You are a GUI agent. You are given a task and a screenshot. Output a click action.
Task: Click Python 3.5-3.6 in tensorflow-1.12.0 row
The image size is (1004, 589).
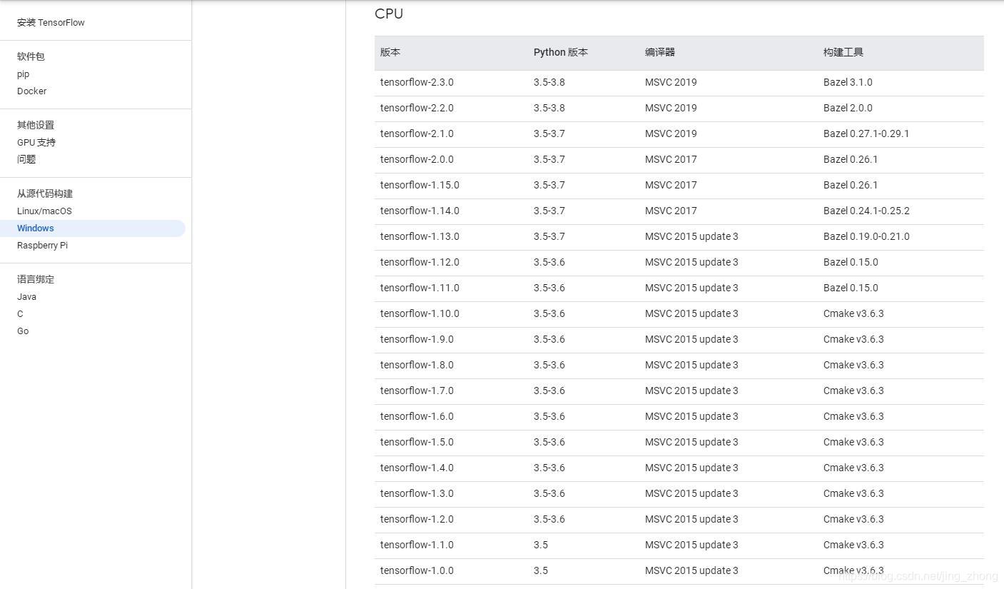coord(549,262)
